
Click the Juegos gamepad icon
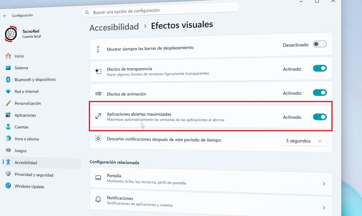point(8,150)
